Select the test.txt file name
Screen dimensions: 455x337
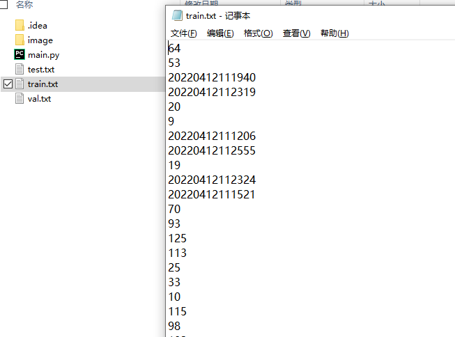coord(41,70)
